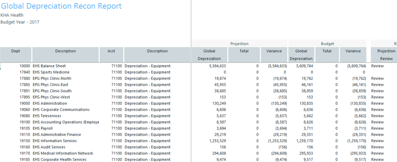Select Projection Global Depreciation column header
The width and height of the screenshot is (397, 162).
tap(209, 55)
